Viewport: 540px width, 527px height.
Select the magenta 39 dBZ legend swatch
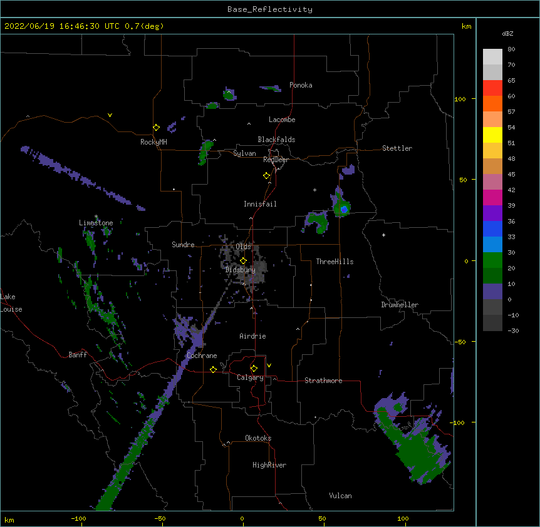492,197
